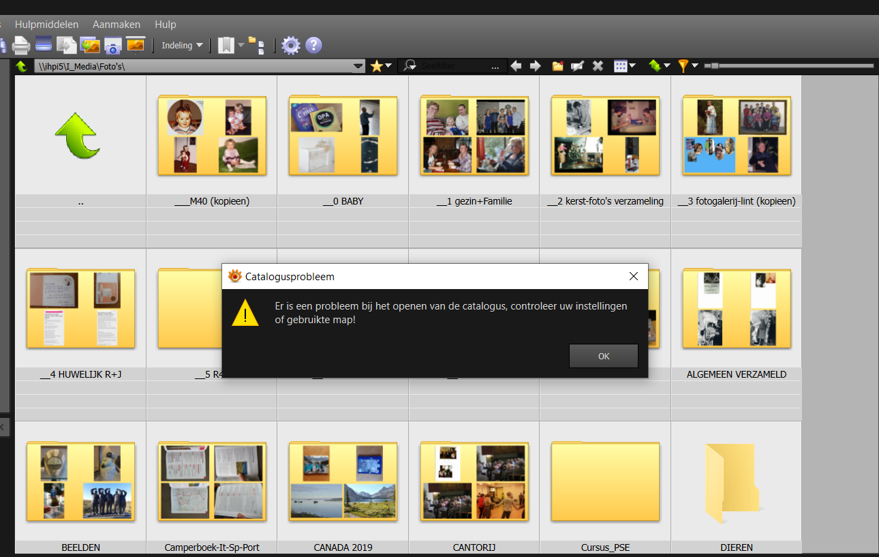Click the '__0 BABY' folder name label
This screenshot has width=879, height=557.
343,201
